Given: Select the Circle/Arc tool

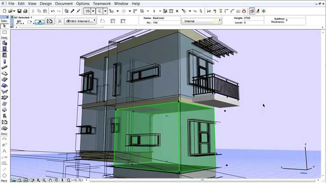Looking at the screenshot, I should click(4, 175).
